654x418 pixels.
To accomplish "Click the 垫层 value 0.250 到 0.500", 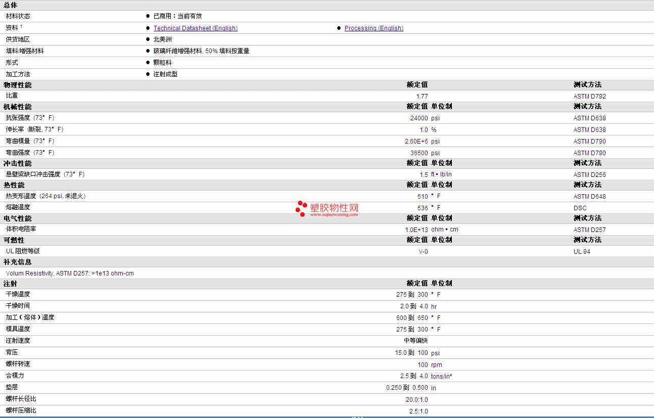I will 407,388.
